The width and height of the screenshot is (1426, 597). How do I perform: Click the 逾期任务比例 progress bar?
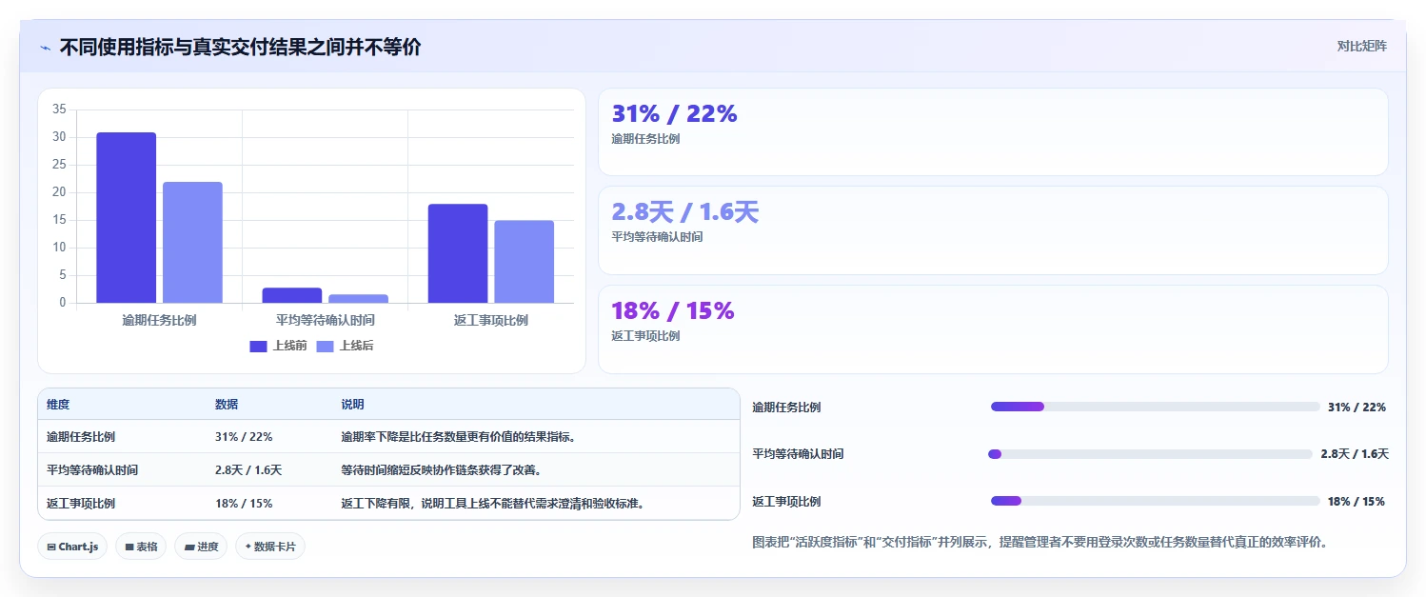tap(1155, 407)
